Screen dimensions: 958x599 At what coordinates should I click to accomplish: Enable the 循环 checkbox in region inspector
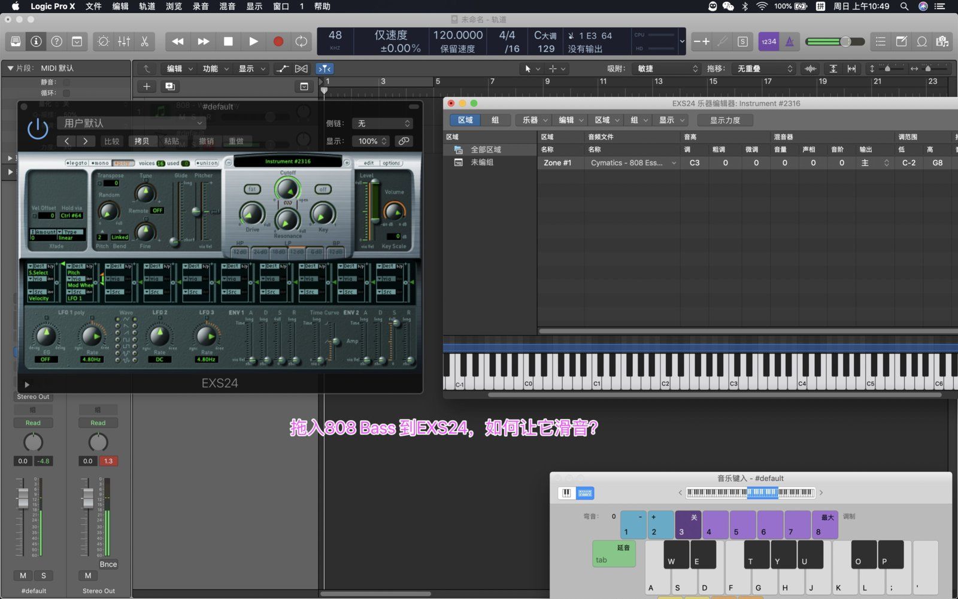coord(66,93)
